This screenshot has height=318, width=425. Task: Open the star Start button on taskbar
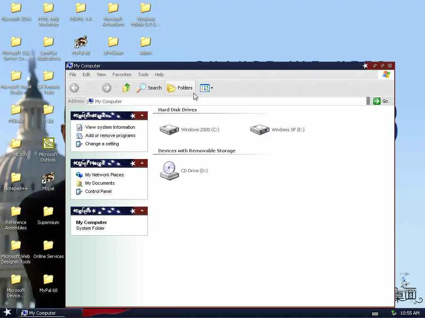point(7,313)
